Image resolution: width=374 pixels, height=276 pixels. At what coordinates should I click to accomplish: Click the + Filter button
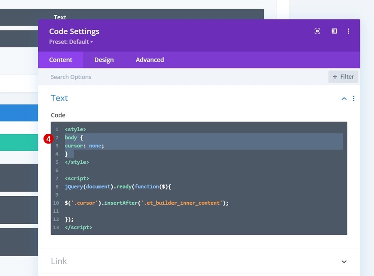343,77
